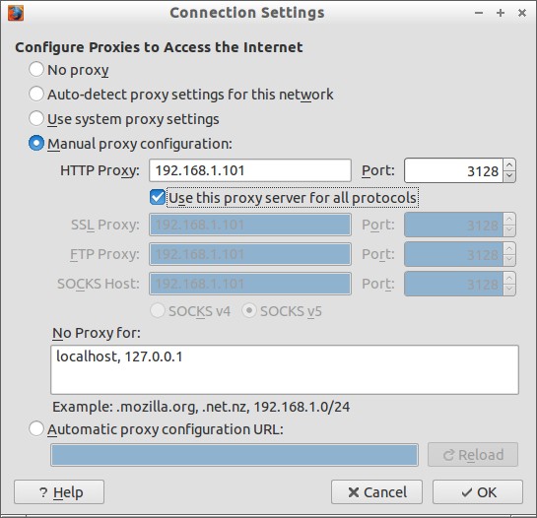Click the HTTP Proxy address field
Viewport: 537px width, 518px height.
[x=250, y=170]
